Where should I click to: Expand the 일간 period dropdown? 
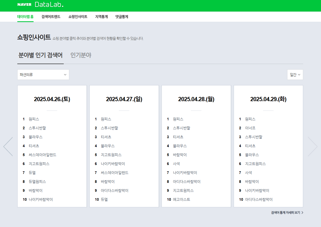[x=295, y=75]
